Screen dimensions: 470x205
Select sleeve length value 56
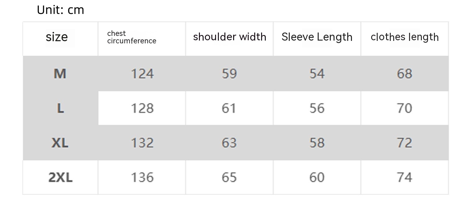click(x=317, y=108)
